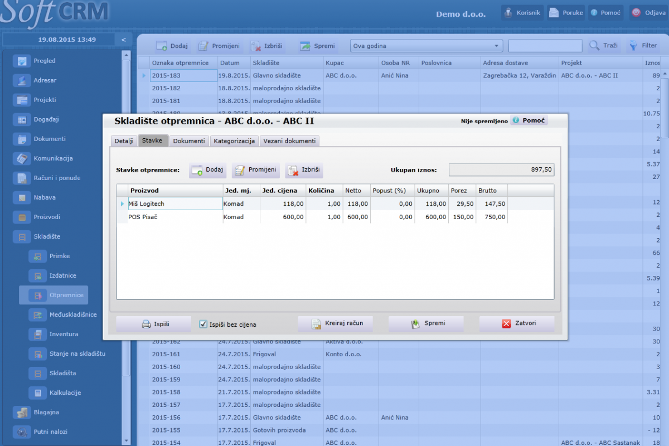Click Dodaj in the main toolbar

point(172,46)
